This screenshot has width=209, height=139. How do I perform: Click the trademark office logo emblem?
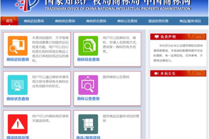click(x=27, y=5)
